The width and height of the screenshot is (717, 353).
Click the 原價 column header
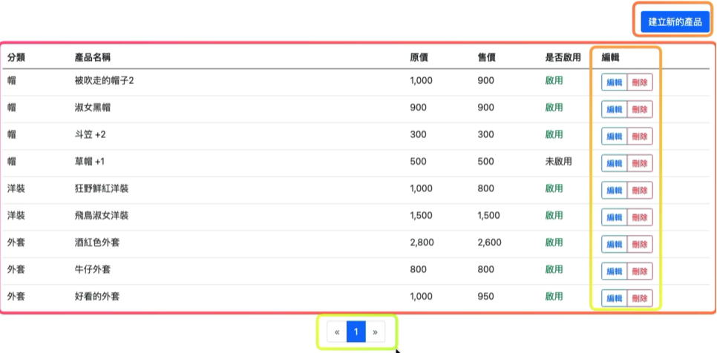419,58
